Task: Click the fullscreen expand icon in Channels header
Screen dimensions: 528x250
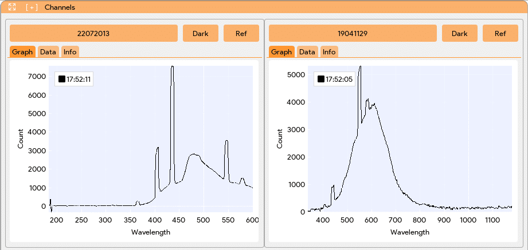Action: (12, 7)
